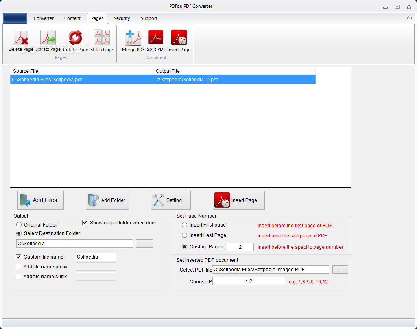
Task: Switch to the Converter tab
Action: point(44,18)
